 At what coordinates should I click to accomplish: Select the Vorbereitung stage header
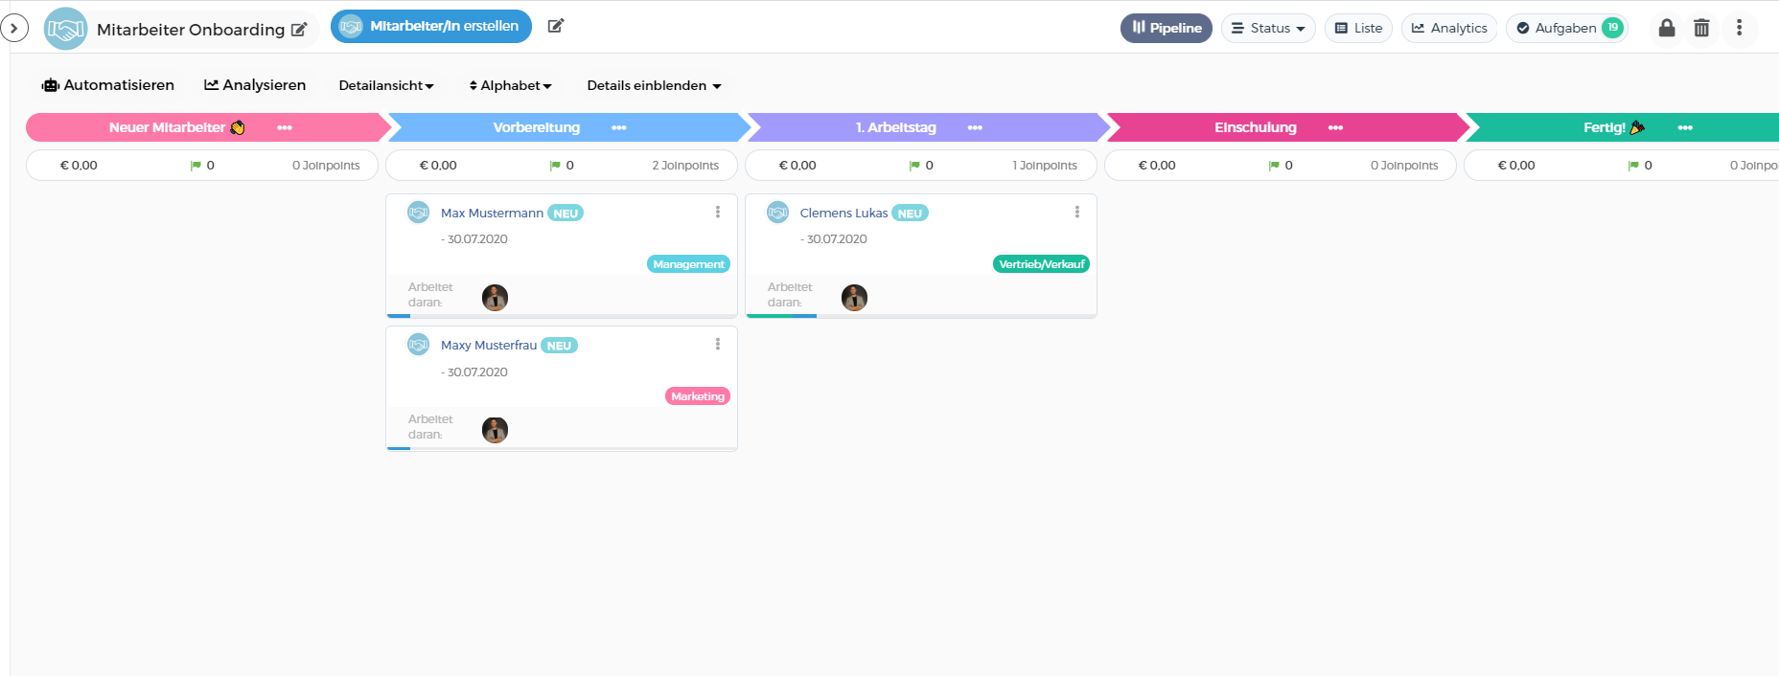click(x=567, y=127)
